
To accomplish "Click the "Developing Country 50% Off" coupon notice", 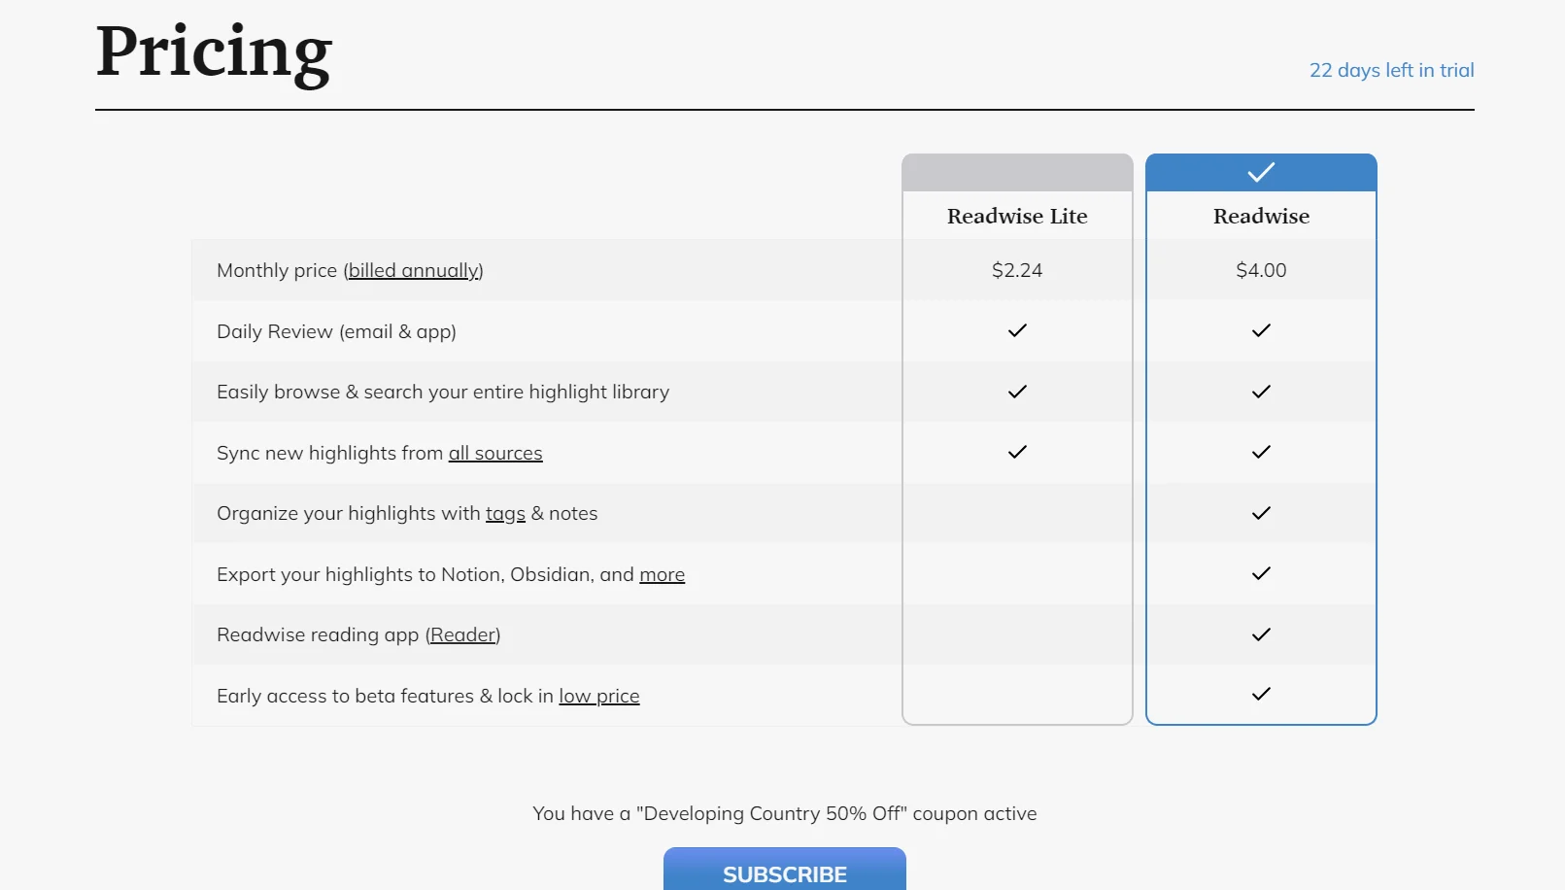I will 785,813.
